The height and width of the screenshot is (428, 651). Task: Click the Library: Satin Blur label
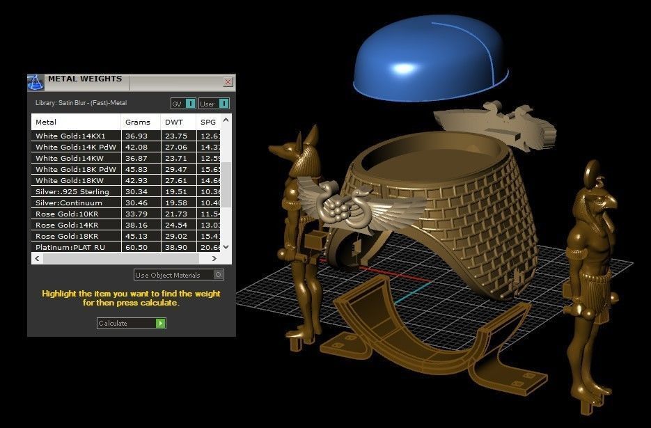(x=81, y=103)
